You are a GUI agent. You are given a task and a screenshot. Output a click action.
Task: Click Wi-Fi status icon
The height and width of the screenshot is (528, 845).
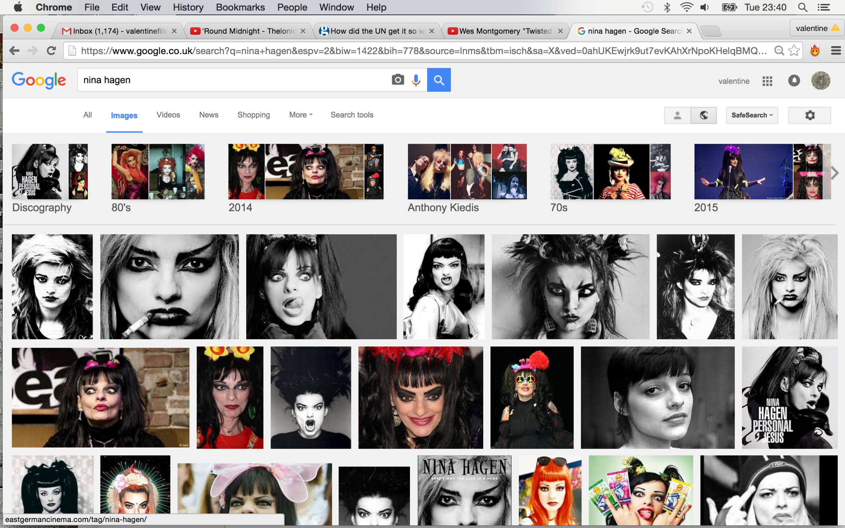coord(686,7)
